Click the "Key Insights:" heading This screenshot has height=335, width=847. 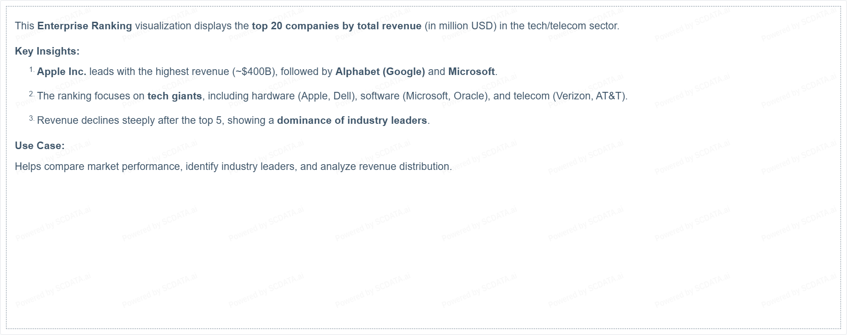pos(47,51)
